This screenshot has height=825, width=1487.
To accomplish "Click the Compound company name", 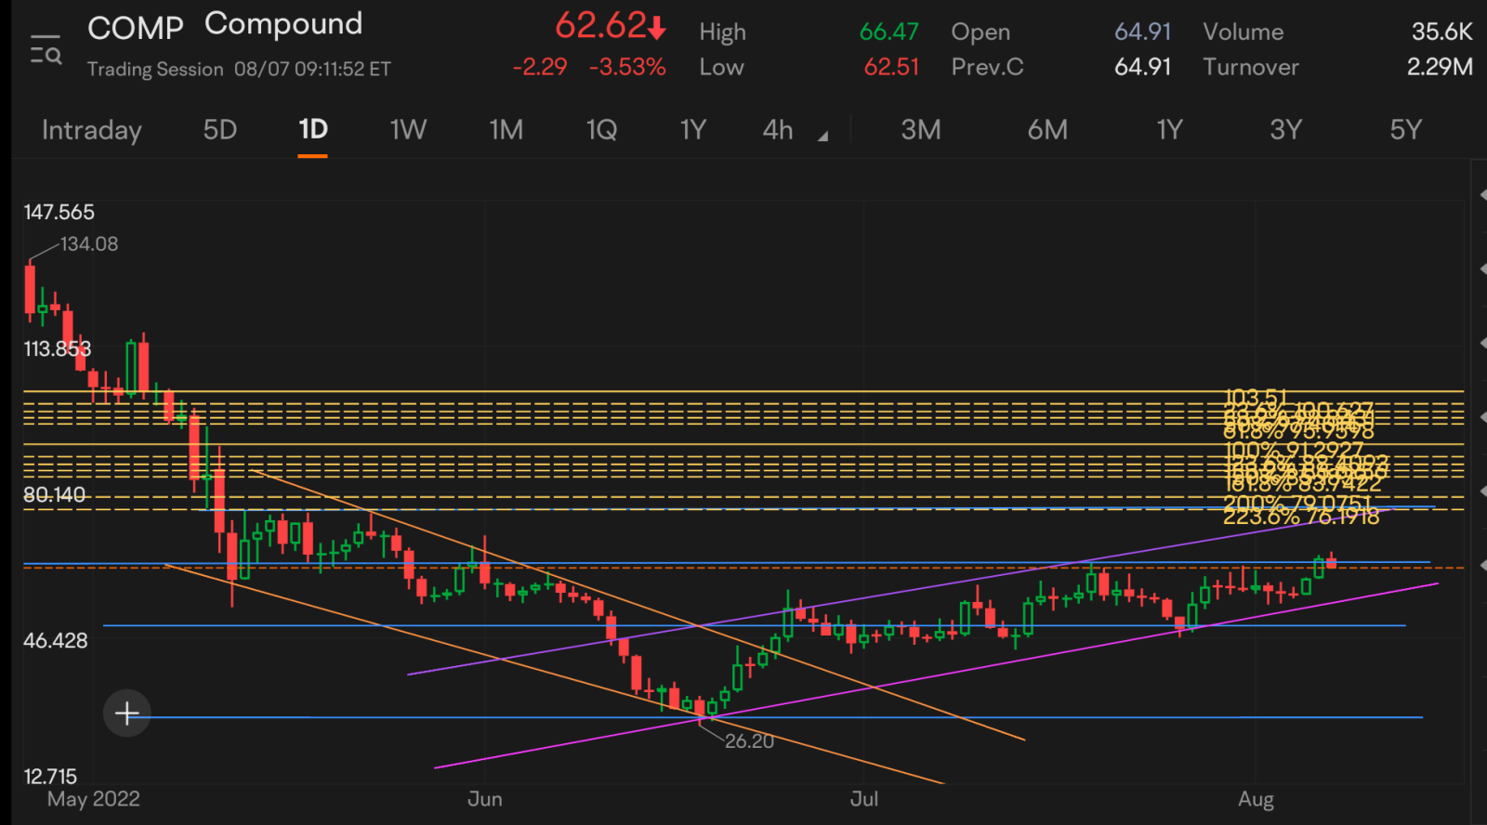I will [283, 25].
